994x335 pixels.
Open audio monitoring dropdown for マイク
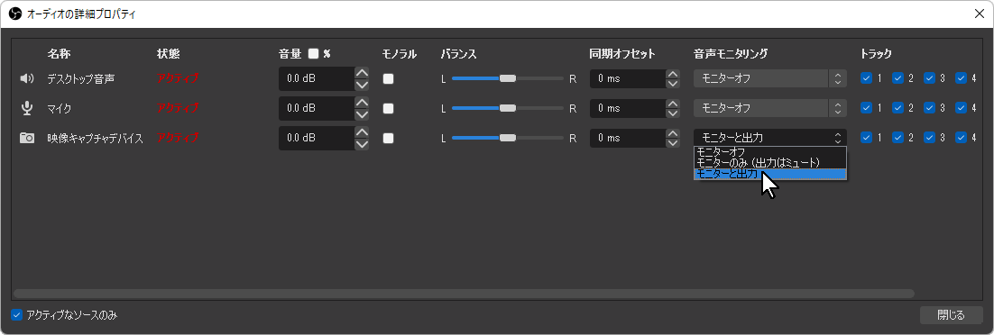pyautogui.click(x=770, y=108)
